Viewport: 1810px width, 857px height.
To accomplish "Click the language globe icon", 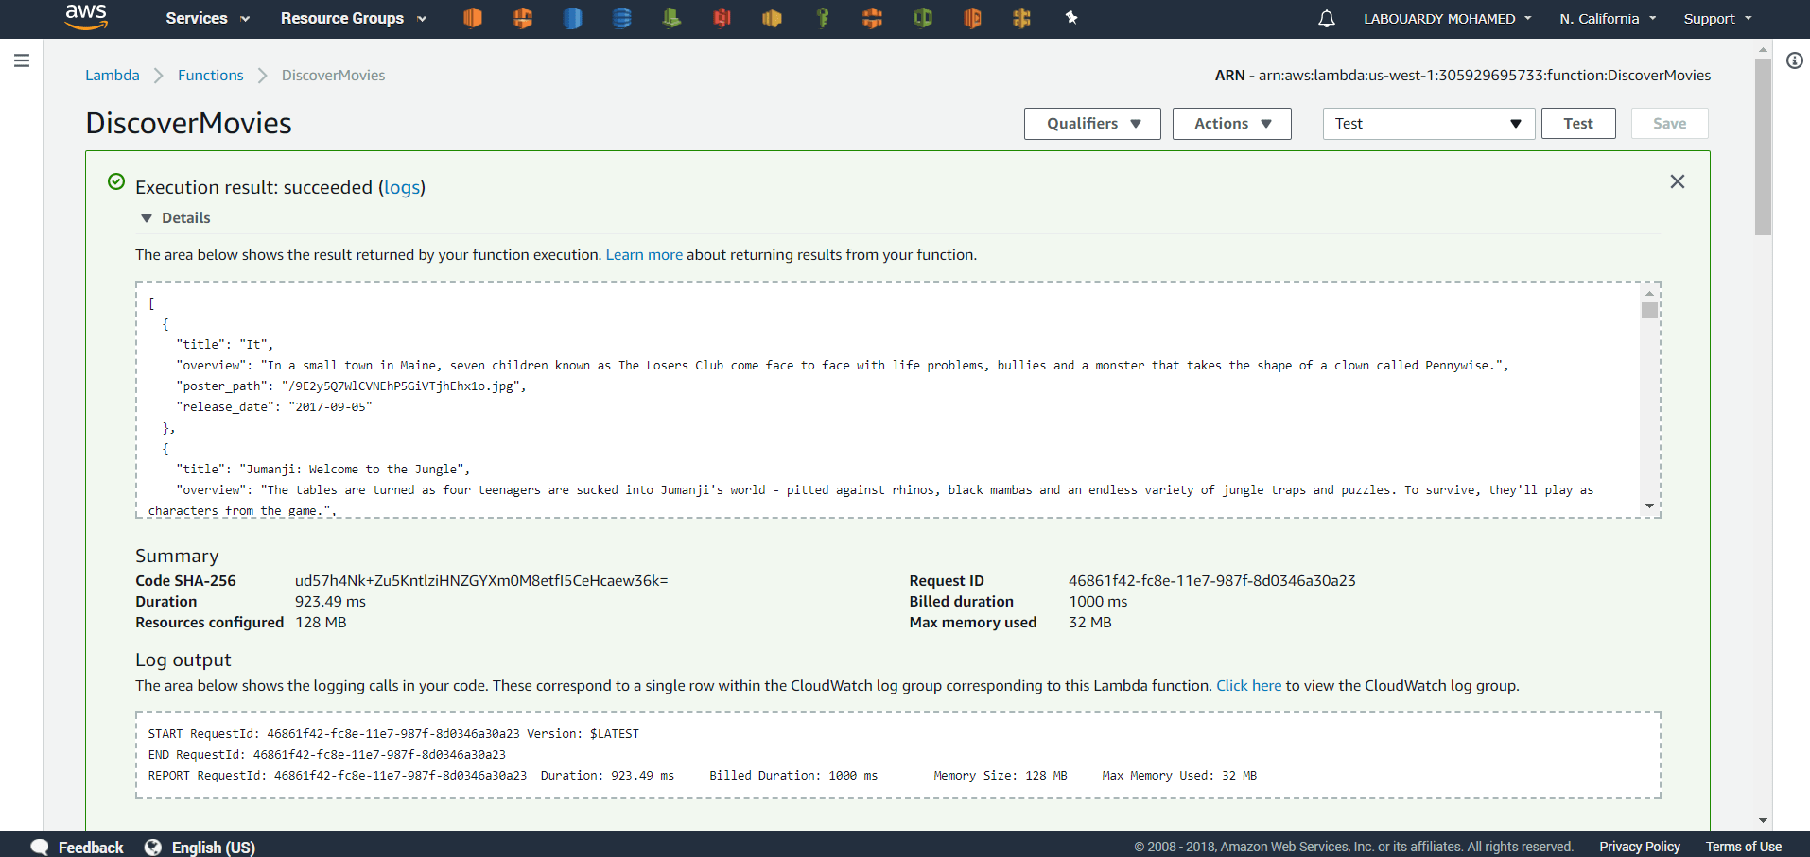I will pos(153,847).
